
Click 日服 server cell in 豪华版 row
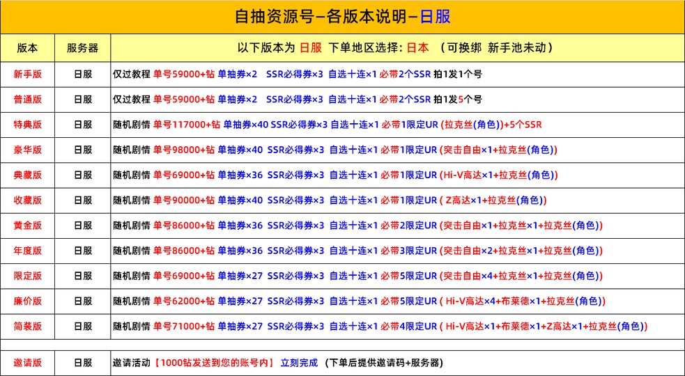(83, 150)
